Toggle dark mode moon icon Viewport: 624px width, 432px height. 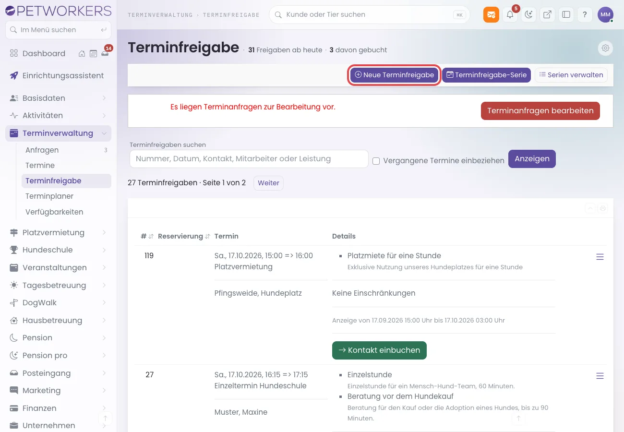pyautogui.click(x=529, y=14)
